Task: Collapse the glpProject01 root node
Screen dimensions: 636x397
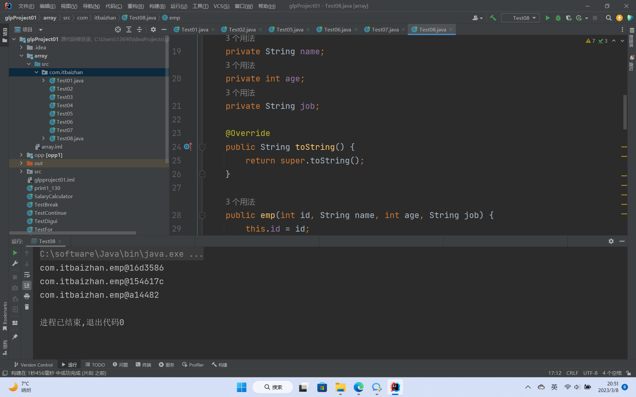Action: coord(14,39)
